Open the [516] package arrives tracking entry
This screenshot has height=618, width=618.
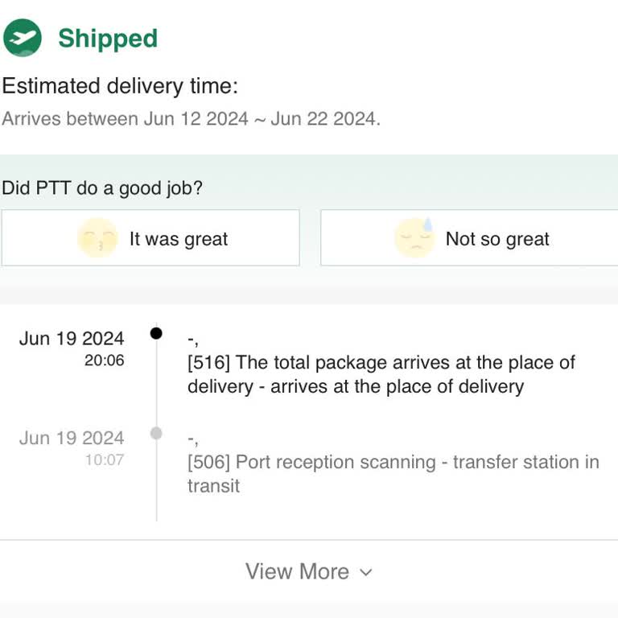[381, 374]
